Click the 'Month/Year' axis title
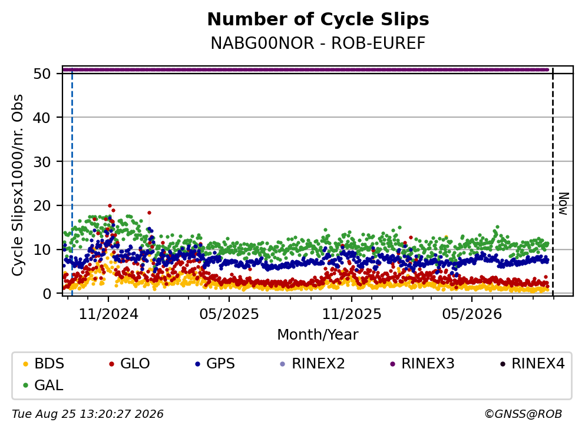Viewport: 585px width, 432px height. point(318,335)
